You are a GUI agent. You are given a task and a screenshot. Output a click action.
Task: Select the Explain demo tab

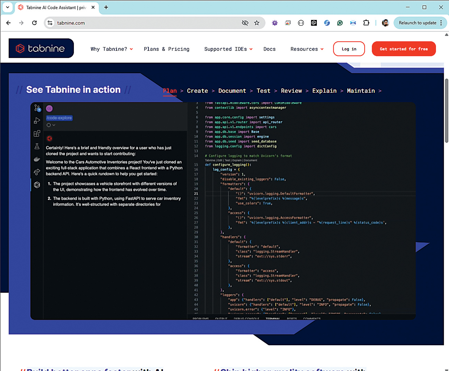[324, 91]
